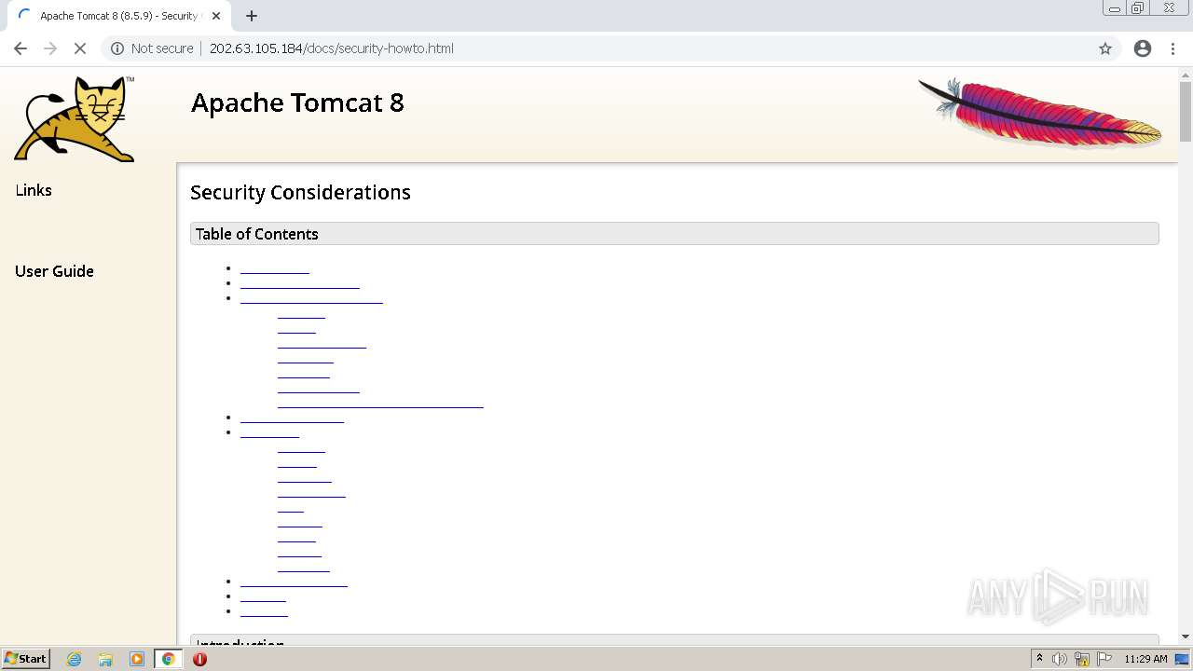
Task: Open Chrome's three-dot menu
Action: coord(1172,48)
